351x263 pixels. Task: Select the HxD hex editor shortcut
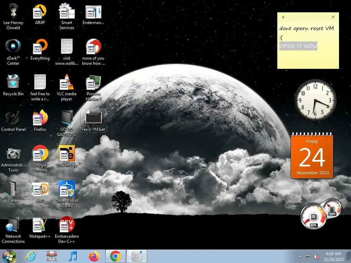40,192
